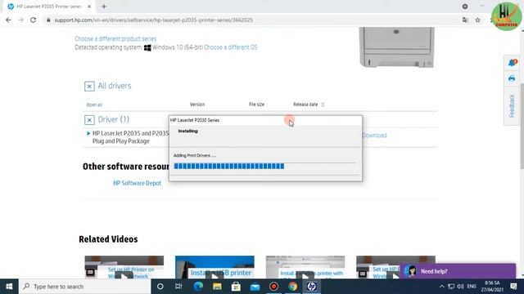Select the HP LaserJet P2035 Printer series tab
Screen dimensions: 524x294
pyautogui.click(x=49, y=7)
